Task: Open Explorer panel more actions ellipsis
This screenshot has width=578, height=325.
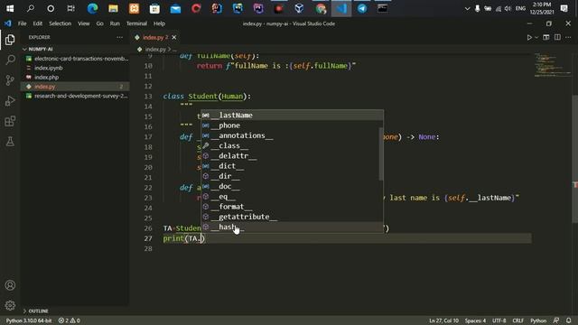Action: (x=119, y=37)
